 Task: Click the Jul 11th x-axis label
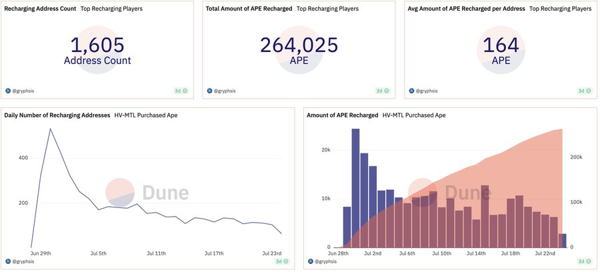[x=156, y=253]
